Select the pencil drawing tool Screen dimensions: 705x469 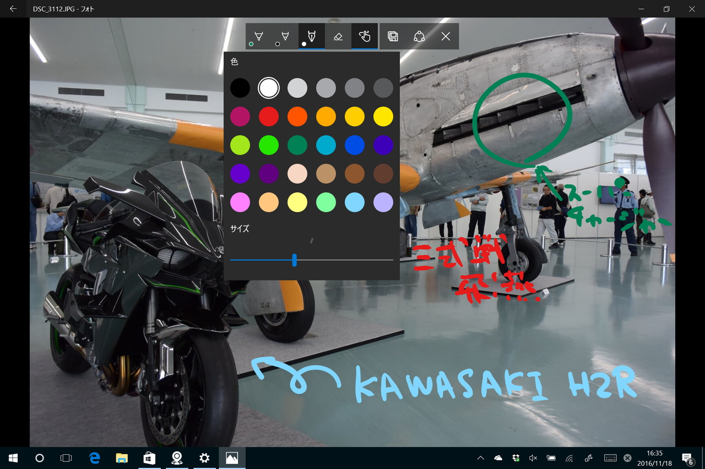pyautogui.click(x=285, y=36)
